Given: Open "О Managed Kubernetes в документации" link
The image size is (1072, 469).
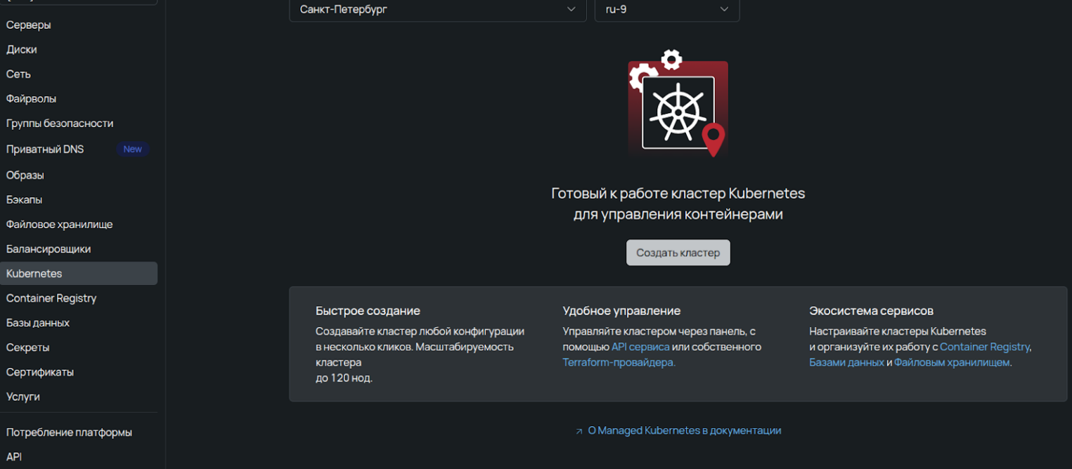Looking at the screenshot, I should click(684, 430).
